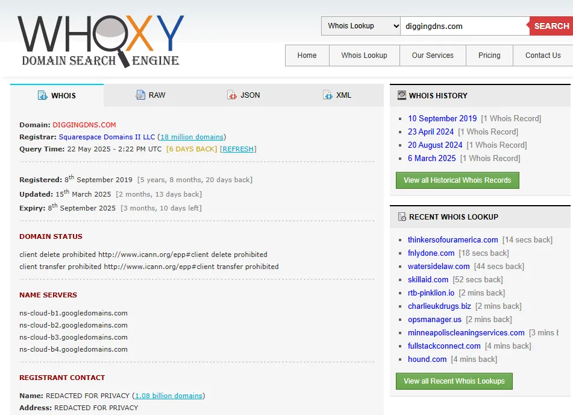
Task: Click the client transfer prohibited status line
Action: 149,267
